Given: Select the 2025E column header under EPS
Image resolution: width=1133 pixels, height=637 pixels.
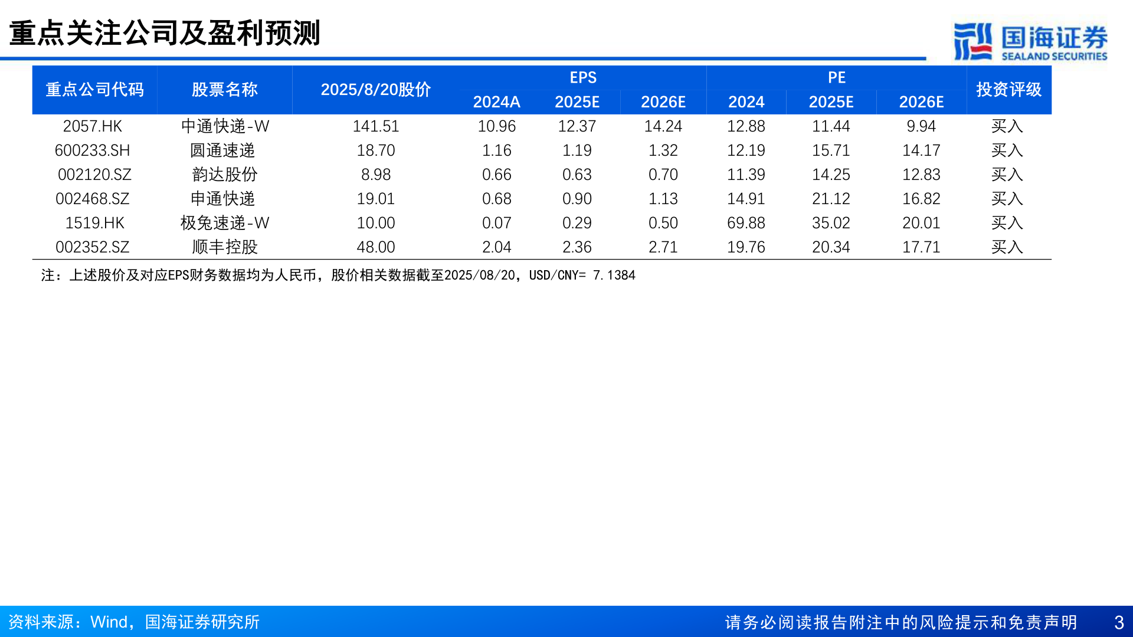Looking at the screenshot, I should (x=579, y=101).
